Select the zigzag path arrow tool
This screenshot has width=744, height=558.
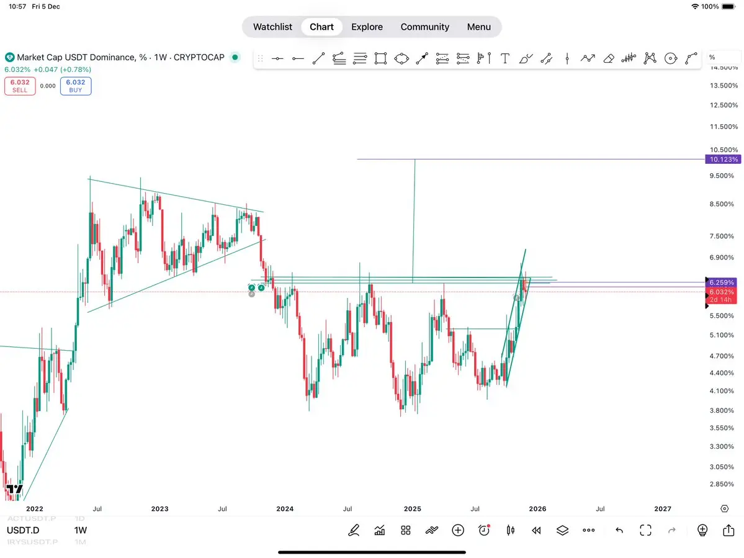[588, 58]
